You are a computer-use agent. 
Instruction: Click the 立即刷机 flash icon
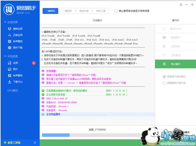tap(164, 46)
